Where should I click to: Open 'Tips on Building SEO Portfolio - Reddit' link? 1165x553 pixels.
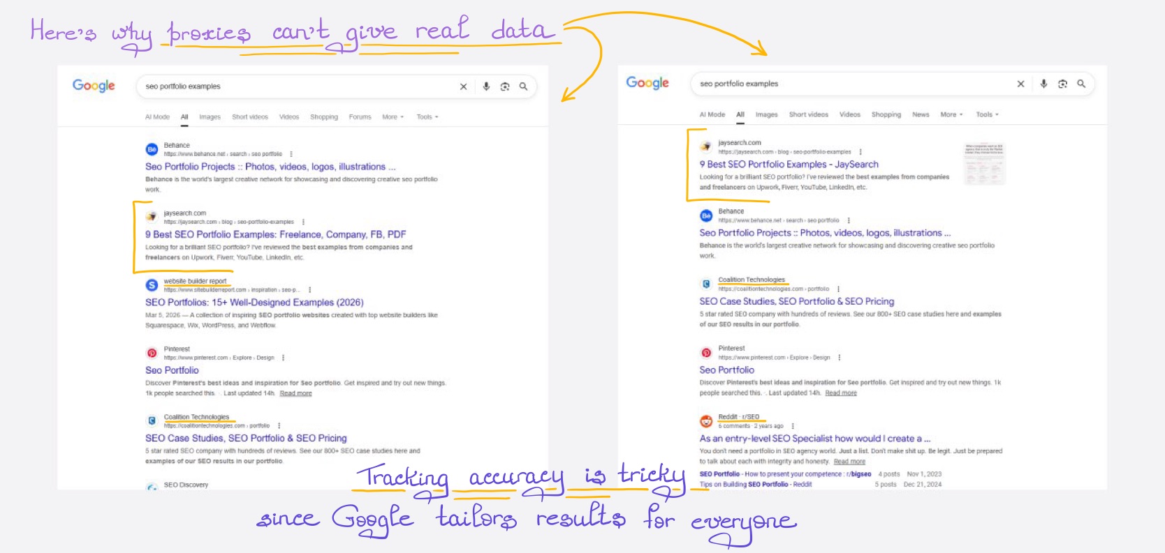tap(755, 484)
